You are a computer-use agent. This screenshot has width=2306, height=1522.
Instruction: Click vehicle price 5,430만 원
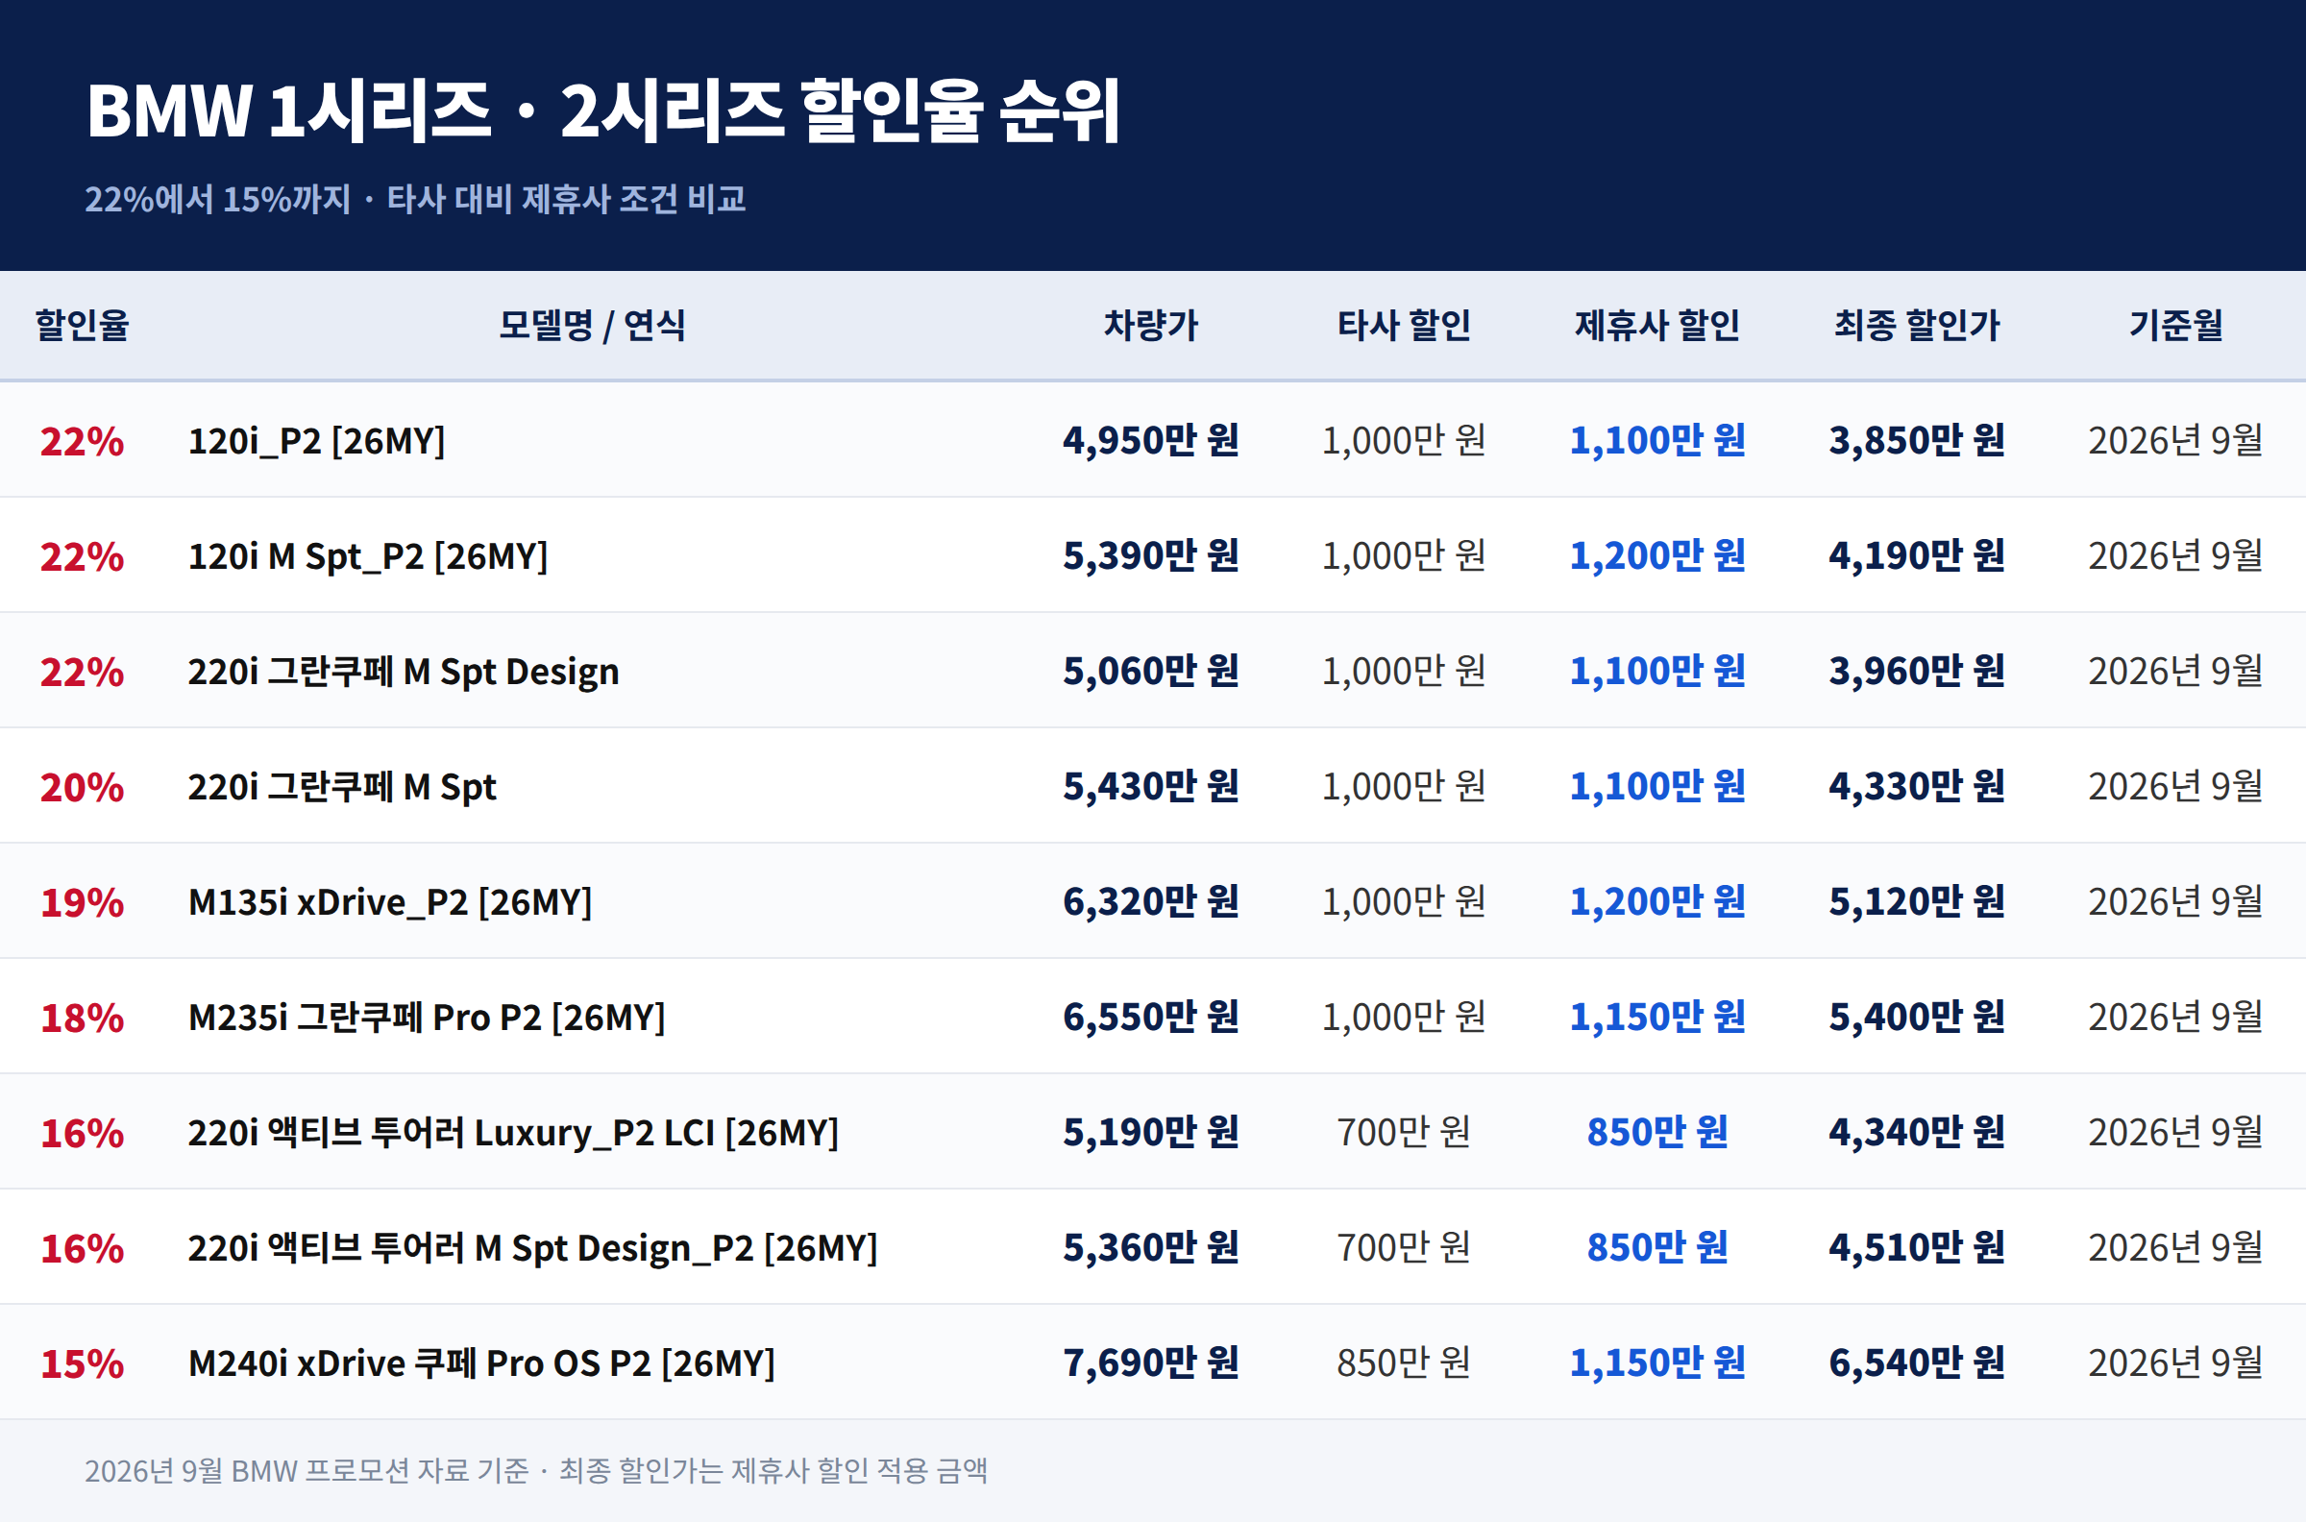click(x=1151, y=787)
